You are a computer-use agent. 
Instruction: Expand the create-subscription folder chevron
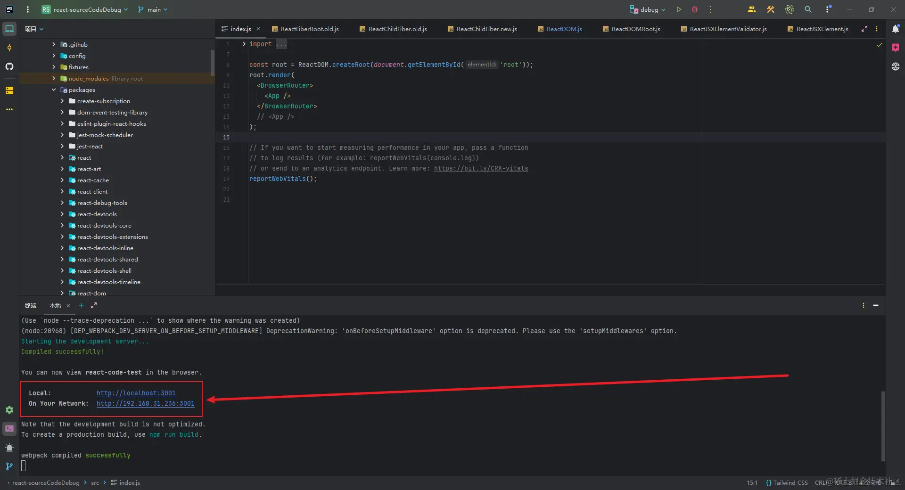62,101
